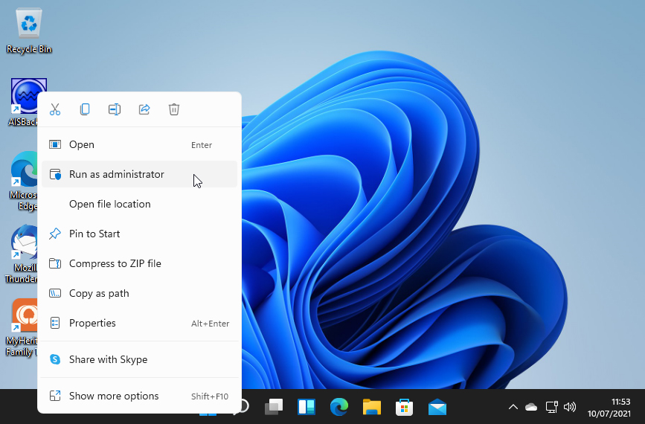Select the Mozilla Thunderbird desktop shortcut

(21, 254)
